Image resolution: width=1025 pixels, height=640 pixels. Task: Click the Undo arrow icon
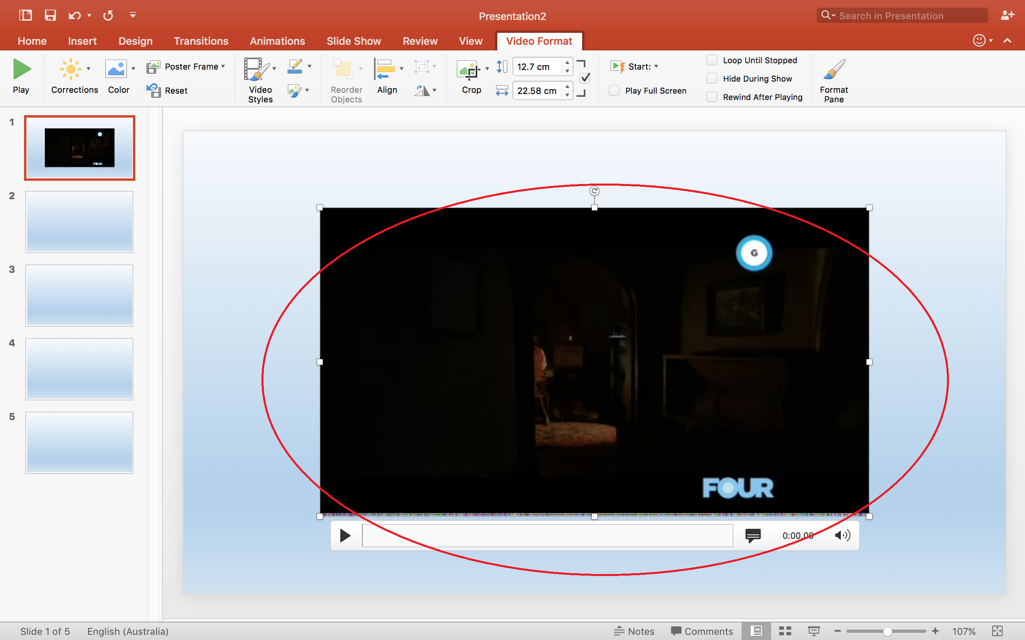[x=74, y=16]
